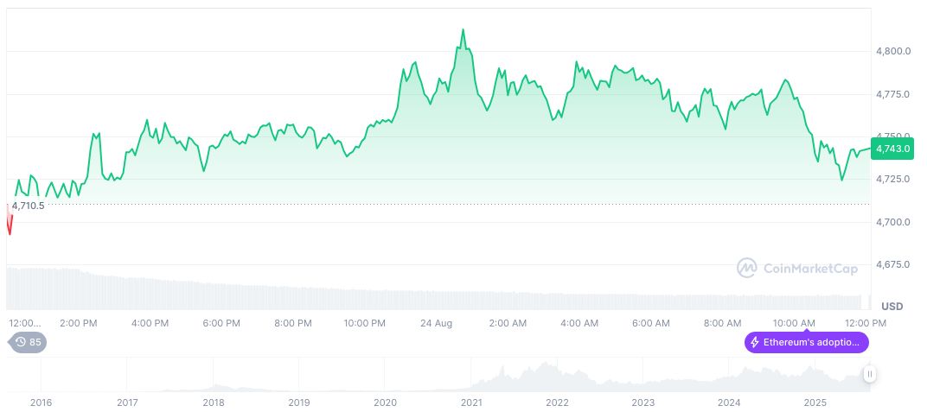The width and height of the screenshot is (927, 412).
Task: Select 2024 on the year navigator timeline
Action: [x=729, y=402]
